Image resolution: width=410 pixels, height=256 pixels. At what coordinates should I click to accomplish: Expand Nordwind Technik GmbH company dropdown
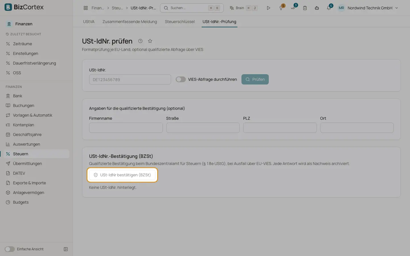[368, 8]
